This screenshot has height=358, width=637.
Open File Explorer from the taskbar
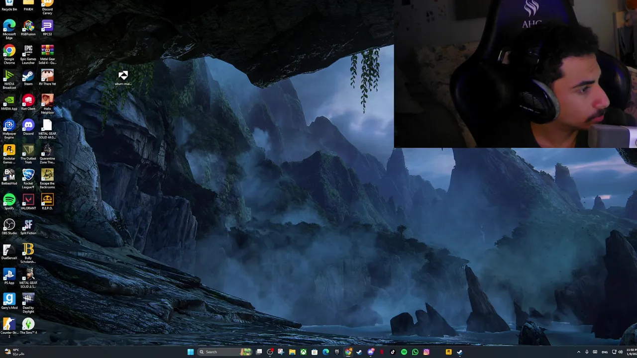(292, 352)
